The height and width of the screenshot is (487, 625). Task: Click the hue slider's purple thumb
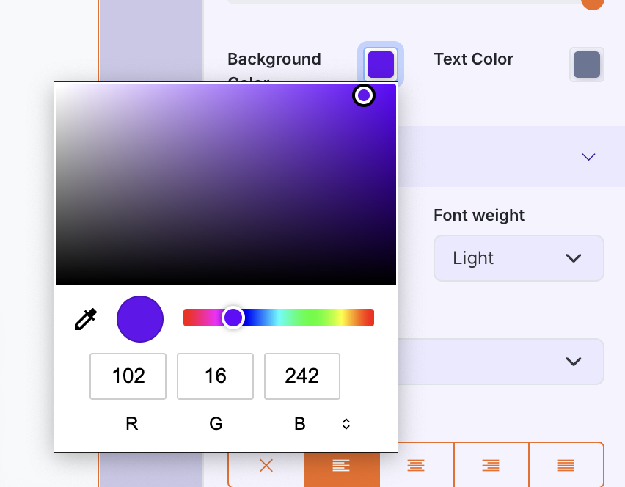[x=233, y=318]
